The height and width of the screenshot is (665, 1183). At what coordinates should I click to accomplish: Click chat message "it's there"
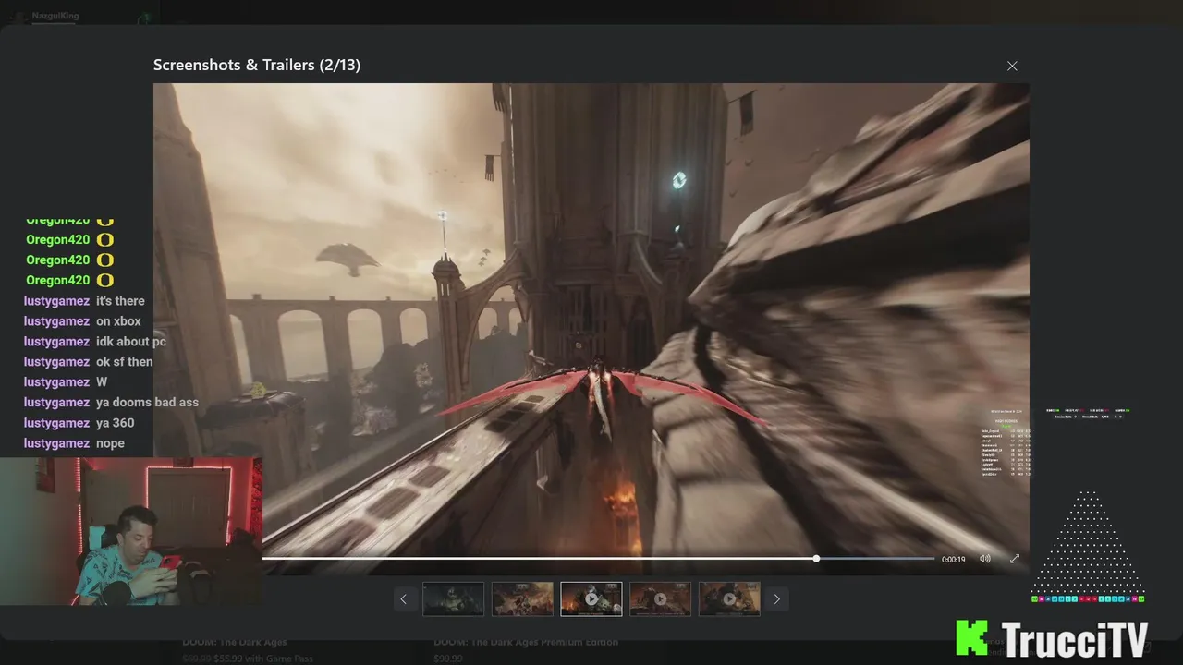pos(120,301)
